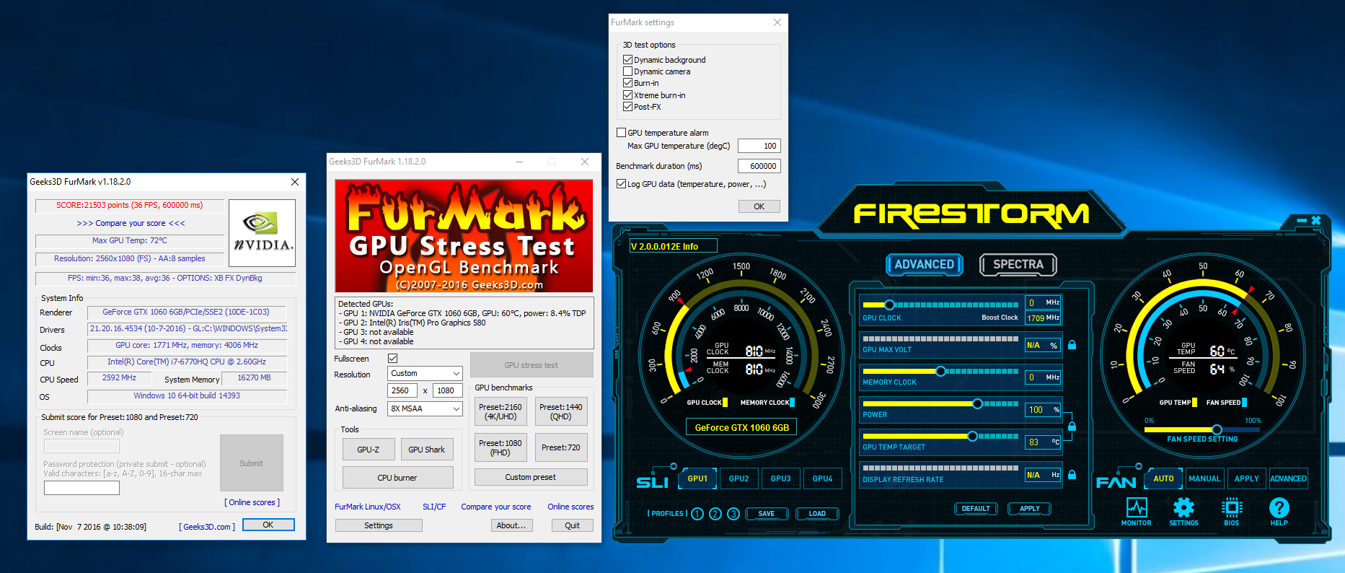Close the Firestorm window with X
This screenshot has height=573, width=1345.
click(x=1316, y=221)
